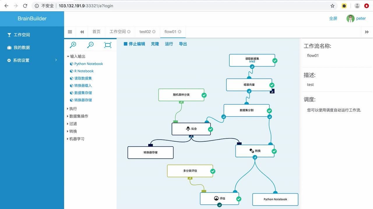Screen dimensions: 373x209
Task: Select the 拟合 node on canvas
Action: tap(191, 129)
